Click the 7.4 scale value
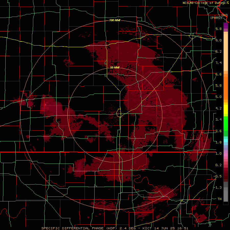Viewport: 230px width, 230px height. click(218, 63)
